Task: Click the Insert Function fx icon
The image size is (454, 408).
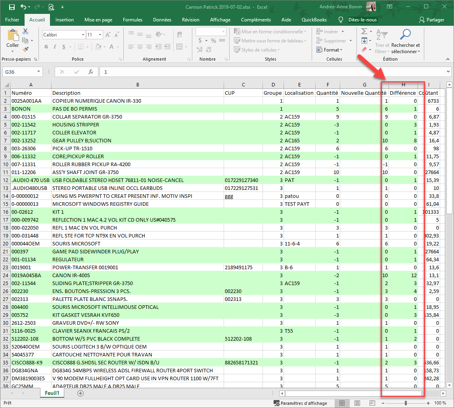Action: pos(90,72)
